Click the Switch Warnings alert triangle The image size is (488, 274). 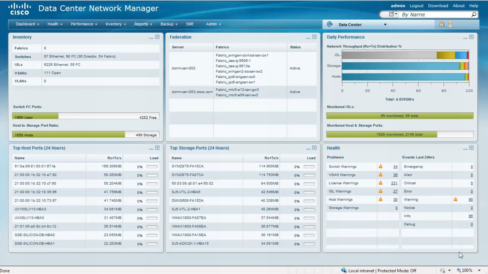pos(380,166)
